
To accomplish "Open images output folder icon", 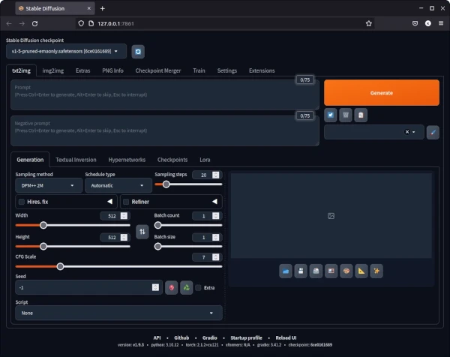I will click(x=286, y=271).
